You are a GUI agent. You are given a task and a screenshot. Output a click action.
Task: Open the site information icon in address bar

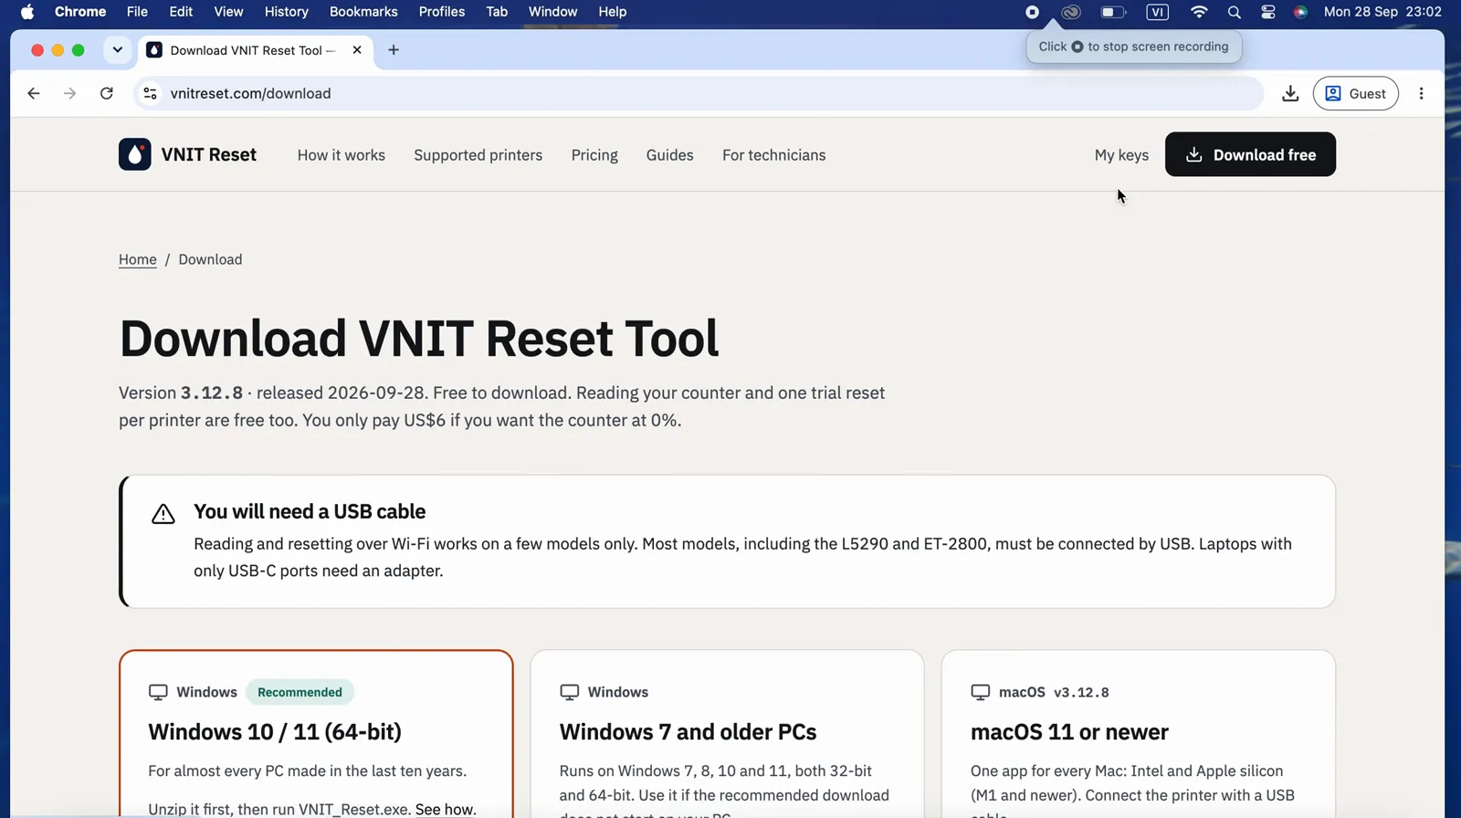point(151,93)
